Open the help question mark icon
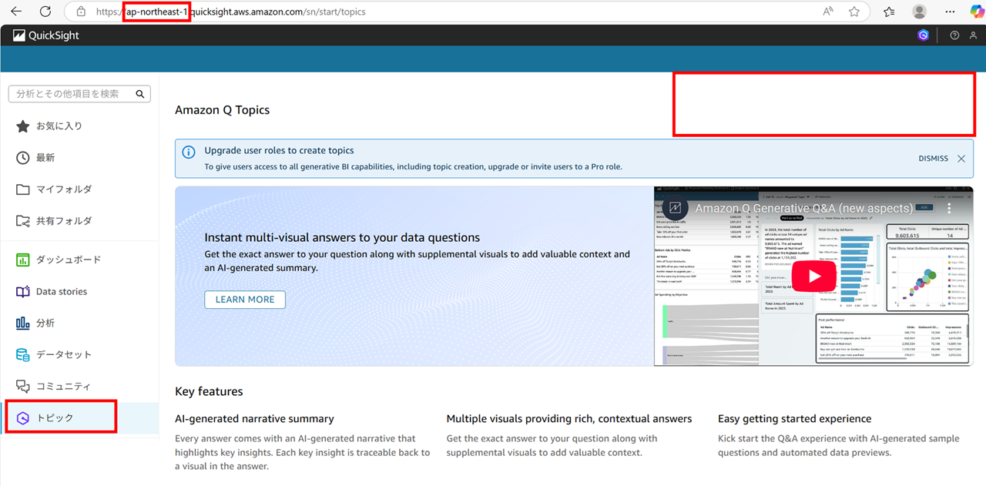986x486 pixels. [x=954, y=35]
